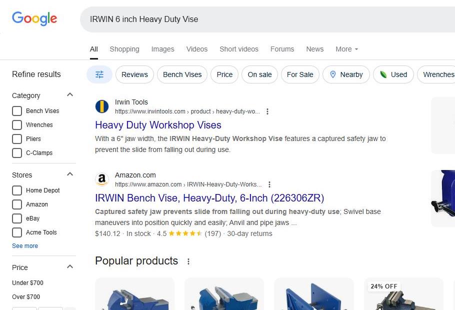
Task: Switch to the Shopping tab
Action: (x=124, y=49)
